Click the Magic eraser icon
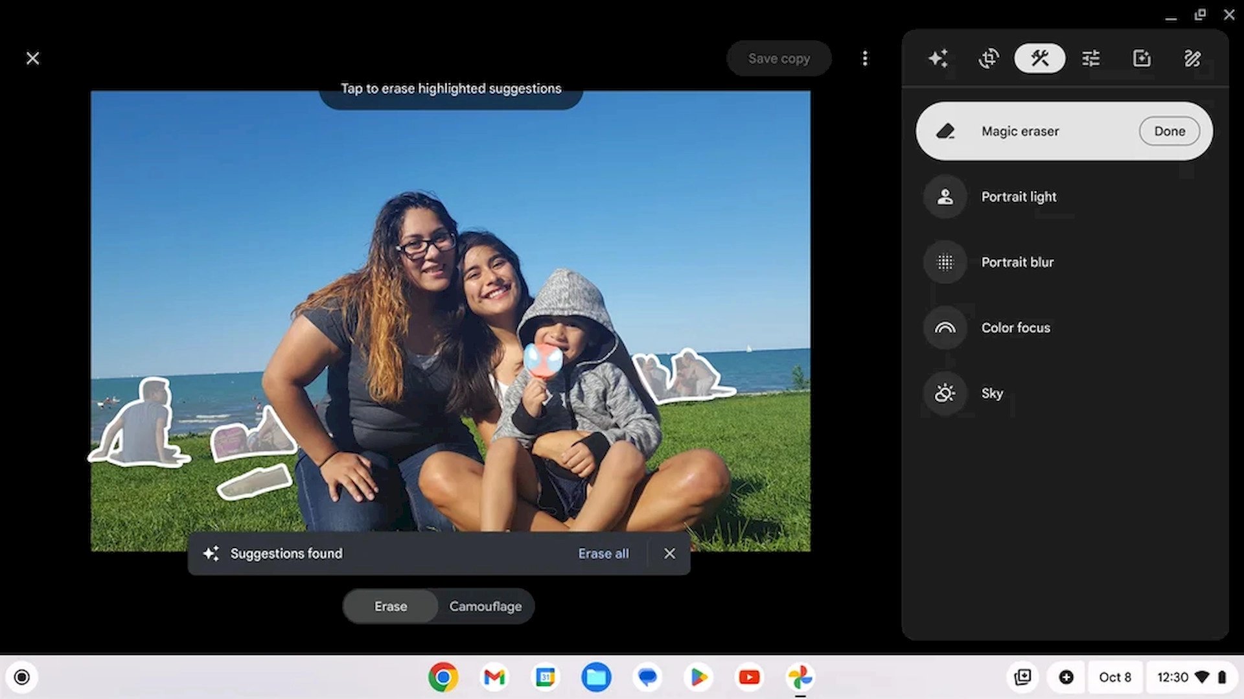Viewport: 1244px width, 699px height. coord(947,131)
